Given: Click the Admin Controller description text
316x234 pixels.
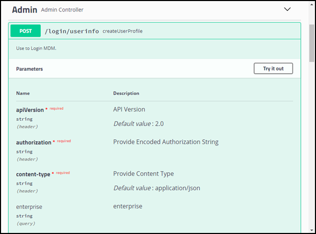Looking at the screenshot, I should point(62,10).
